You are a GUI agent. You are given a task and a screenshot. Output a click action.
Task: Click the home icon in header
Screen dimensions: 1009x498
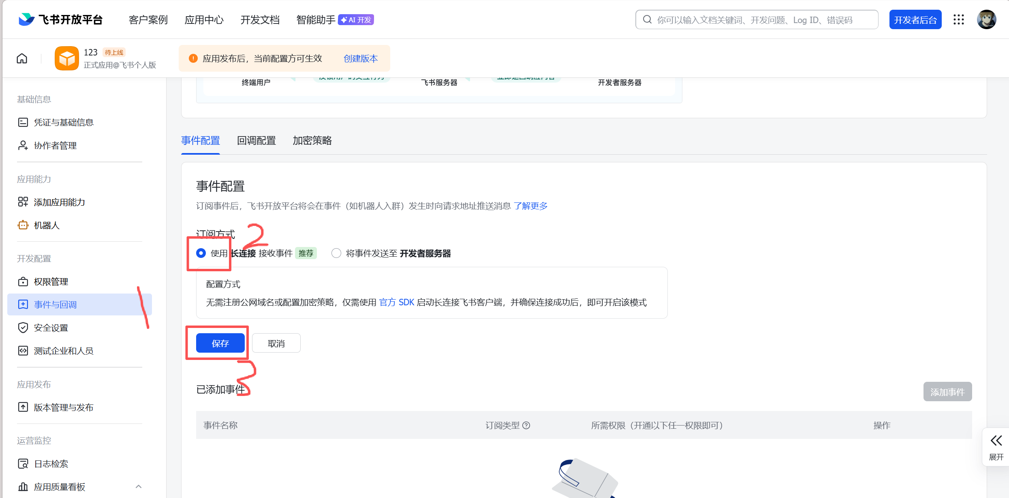tap(22, 58)
